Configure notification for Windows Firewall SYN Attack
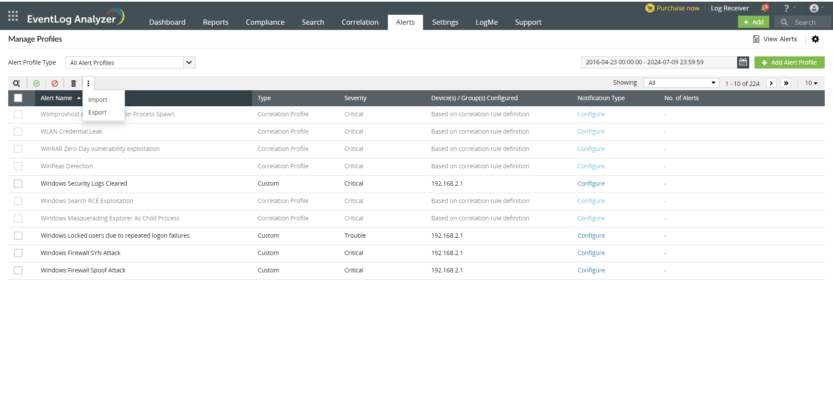This screenshot has width=833, height=419. tap(591, 253)
